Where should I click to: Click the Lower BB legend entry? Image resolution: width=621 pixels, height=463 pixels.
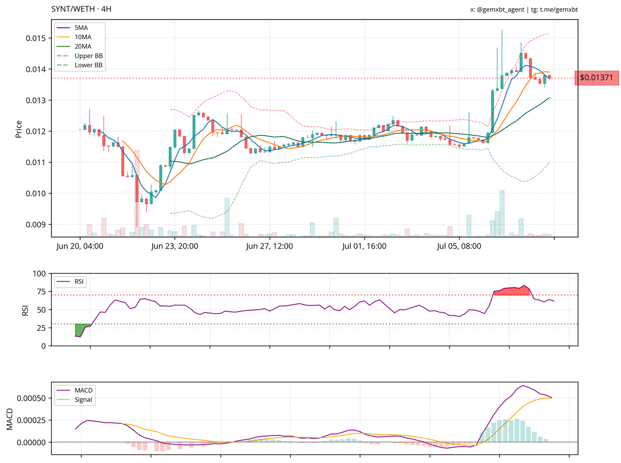click(x=81, y=66)
